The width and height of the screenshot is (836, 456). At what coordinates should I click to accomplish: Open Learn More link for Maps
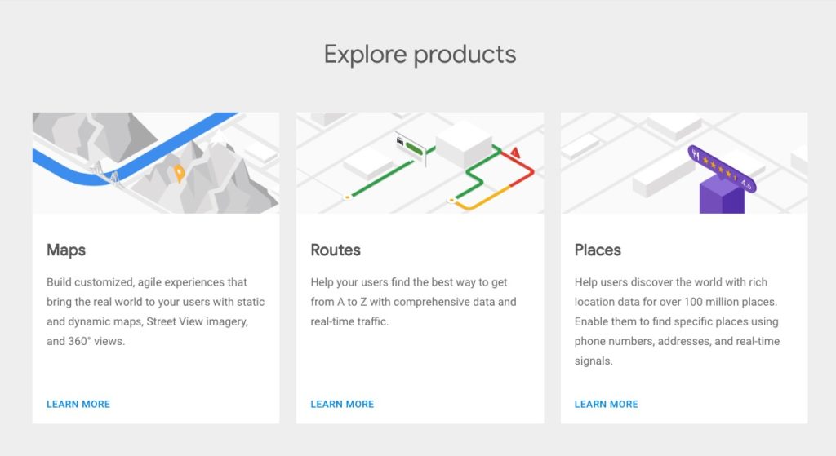[78, 404]
